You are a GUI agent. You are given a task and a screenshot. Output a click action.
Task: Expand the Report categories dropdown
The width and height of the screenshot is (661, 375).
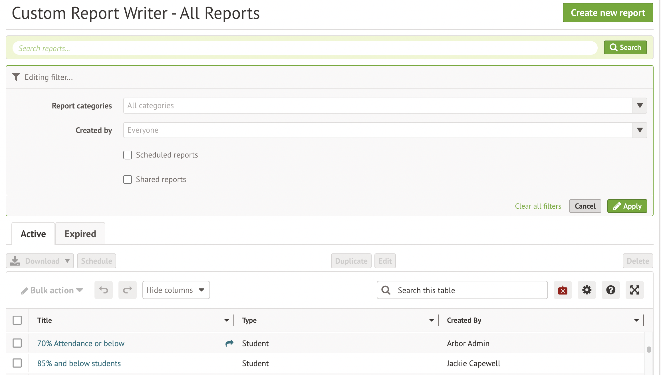(640, 106)
